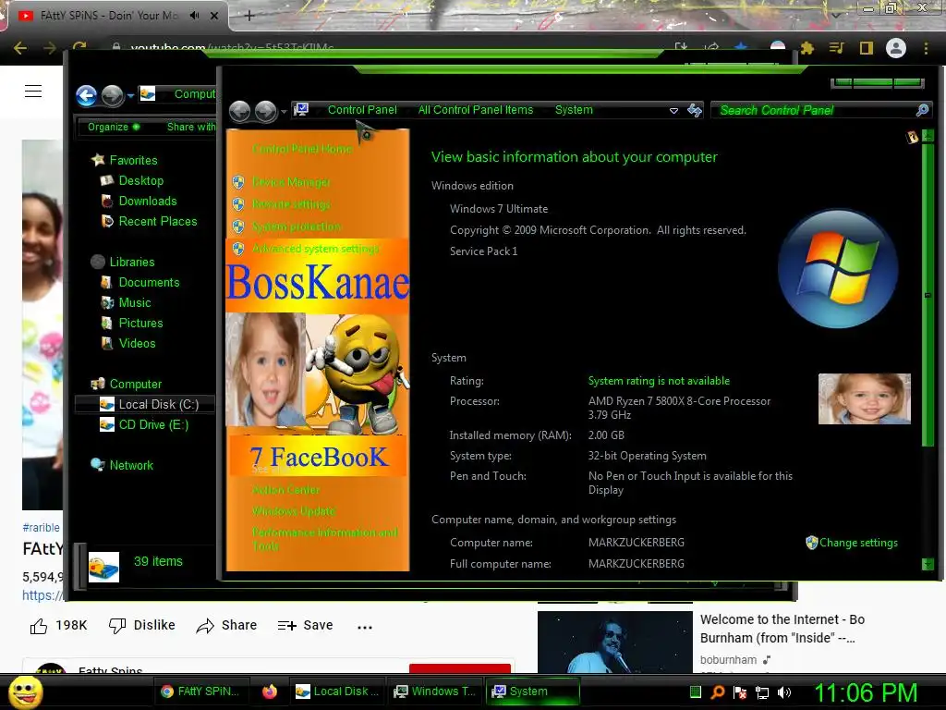Switch to Chrome FAttY SPiNS taskbar item
This screenshot has height=710, width=946.
pyautogui.click(x=200, y=692)
